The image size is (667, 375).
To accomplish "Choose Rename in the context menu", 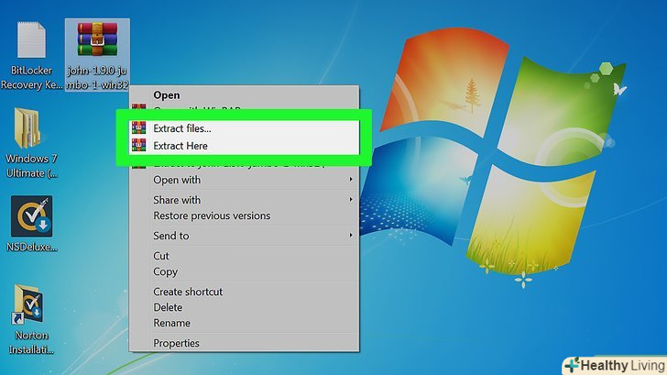I will point(244,323).
